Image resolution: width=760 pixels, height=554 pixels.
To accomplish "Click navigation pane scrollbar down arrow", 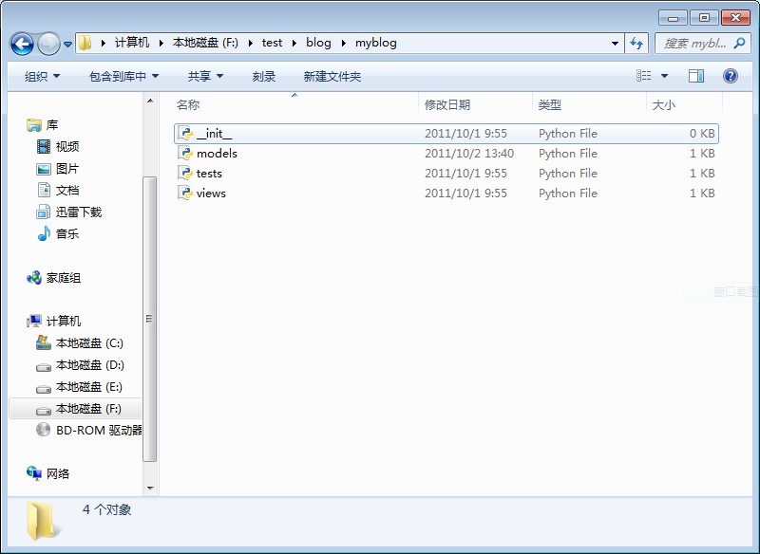I will [x=150, y=489].
